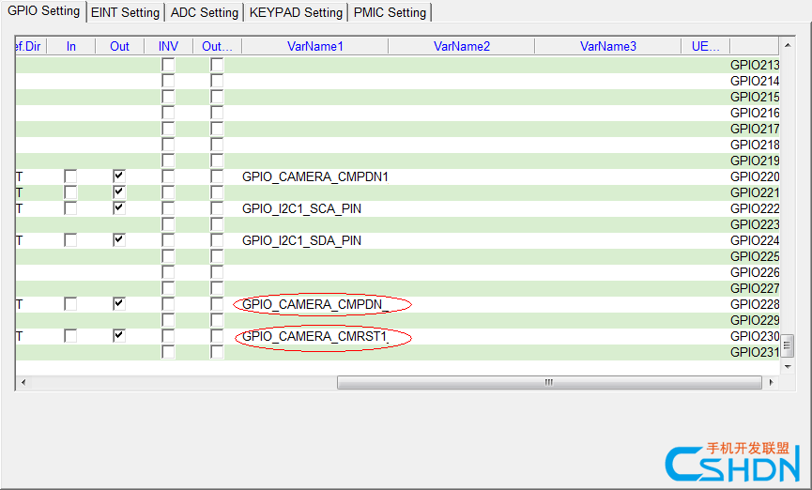
Task: Click the VarName1 column header
Action: click(x=314, y=46)
